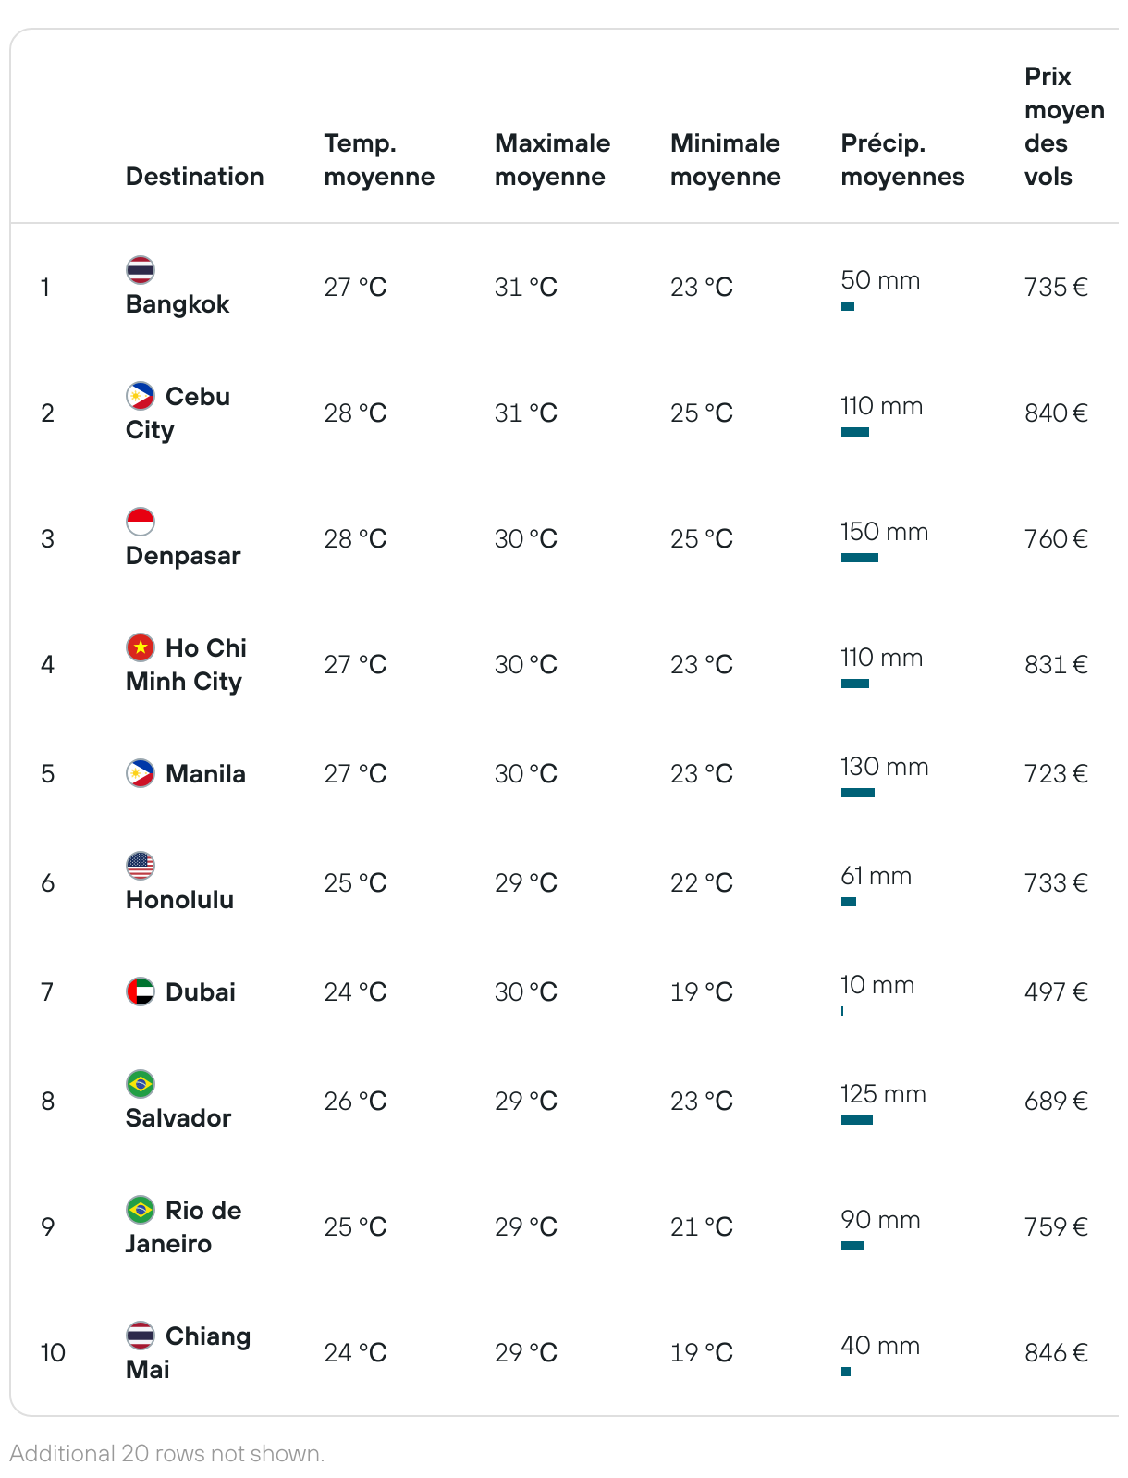Click the 130 mm precipitation bar for Manila
Viewport: 1128px width, 1478px height.
[x=858, y=793]
